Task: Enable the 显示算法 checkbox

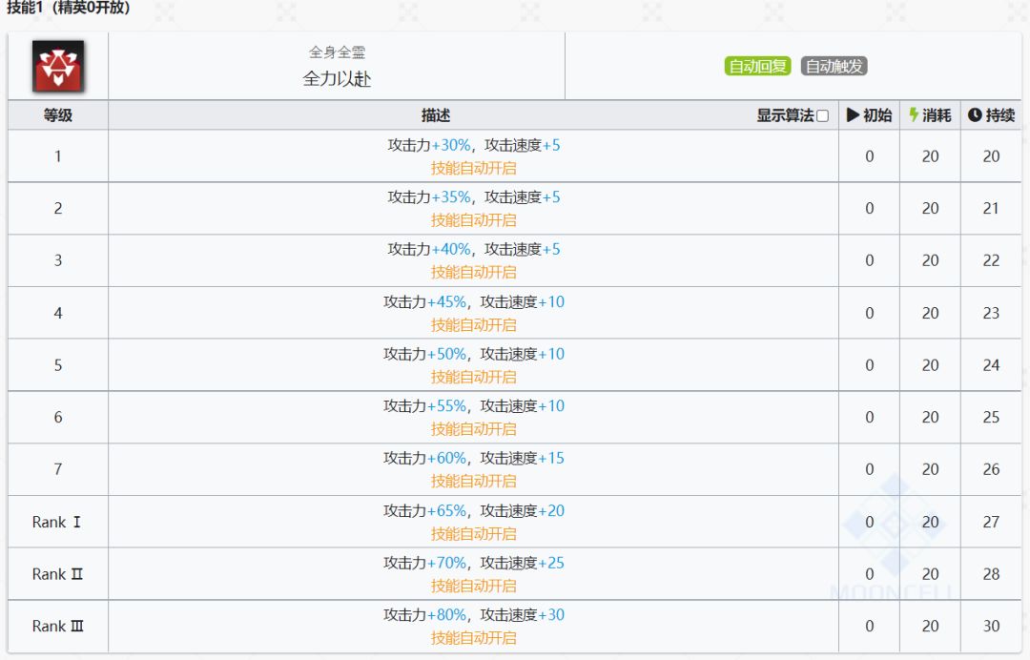Action: click(822, 116)
